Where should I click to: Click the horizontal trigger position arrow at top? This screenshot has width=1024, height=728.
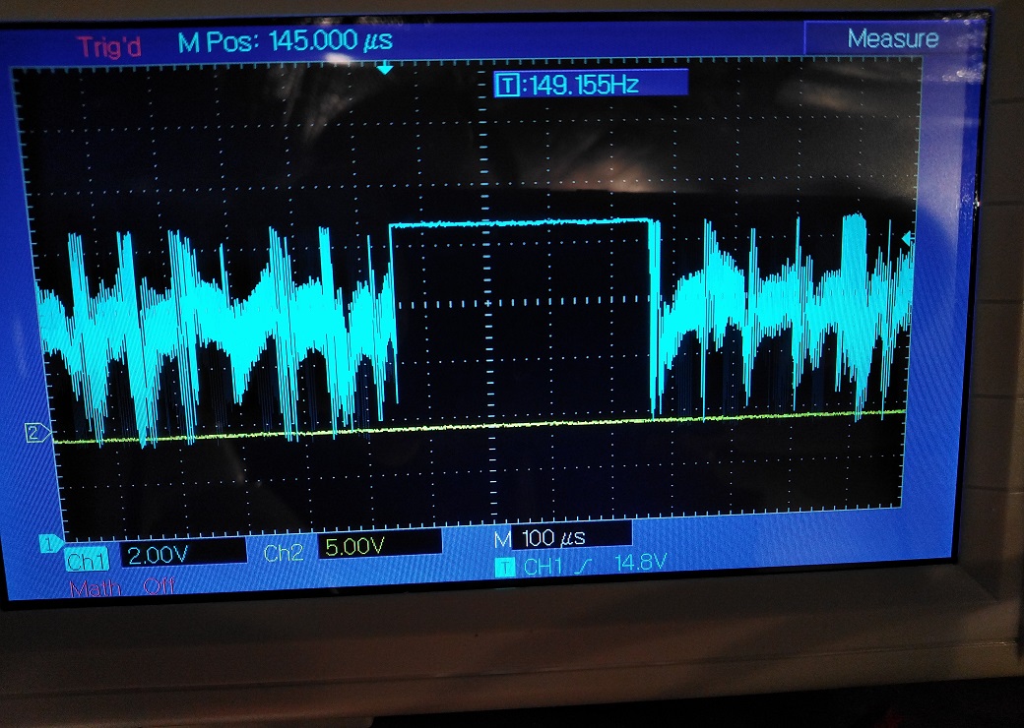click(x=385, y=67)
